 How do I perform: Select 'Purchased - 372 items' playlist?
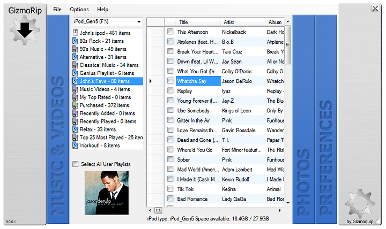[x=105, y=105]
